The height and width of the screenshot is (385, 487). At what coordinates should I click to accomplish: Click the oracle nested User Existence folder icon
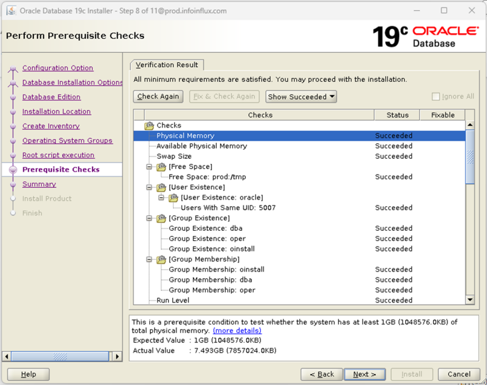173,197
